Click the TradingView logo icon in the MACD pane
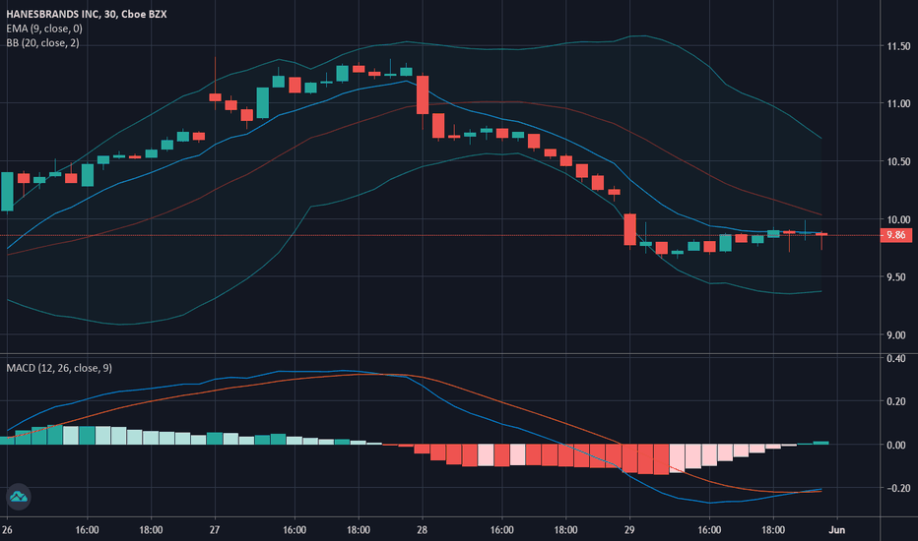The height and width of the screenshot is (541, 918). pyautogui.click(x=18, y=497)
